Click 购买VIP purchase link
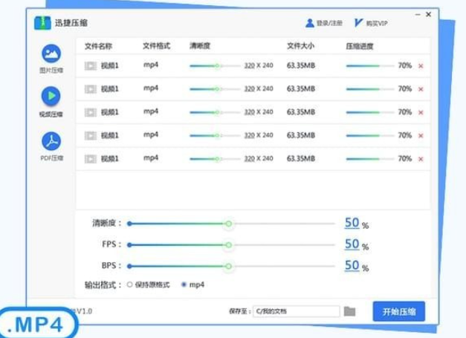The width and height of the screenshot is (466, 338). coord(371,23)
